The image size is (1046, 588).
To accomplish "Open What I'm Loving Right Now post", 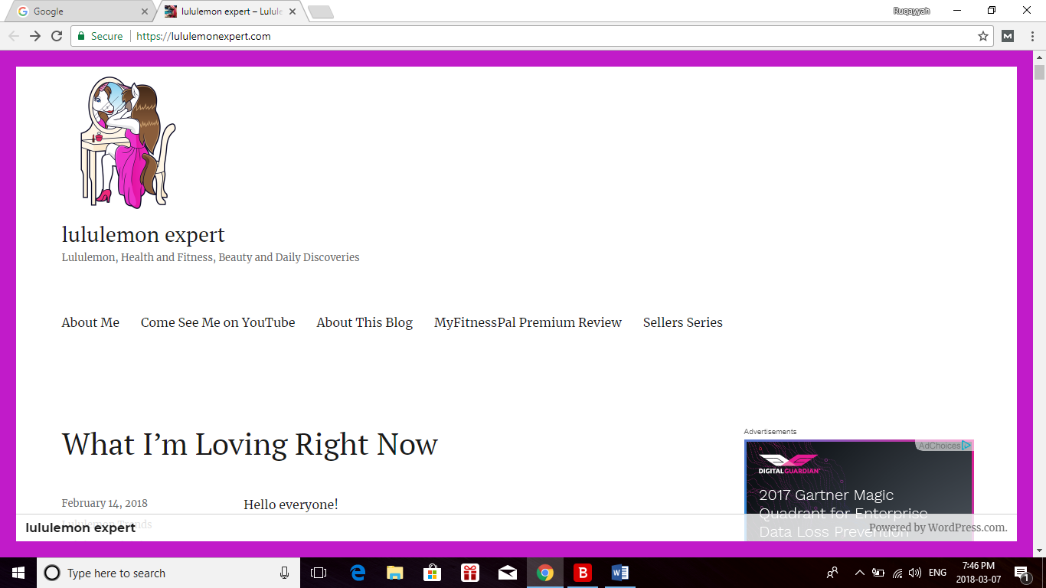I will (x=250, y=444).
